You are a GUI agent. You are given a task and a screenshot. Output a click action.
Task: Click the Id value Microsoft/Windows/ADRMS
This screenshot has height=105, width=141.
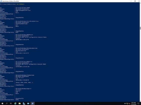coord(23,8)
